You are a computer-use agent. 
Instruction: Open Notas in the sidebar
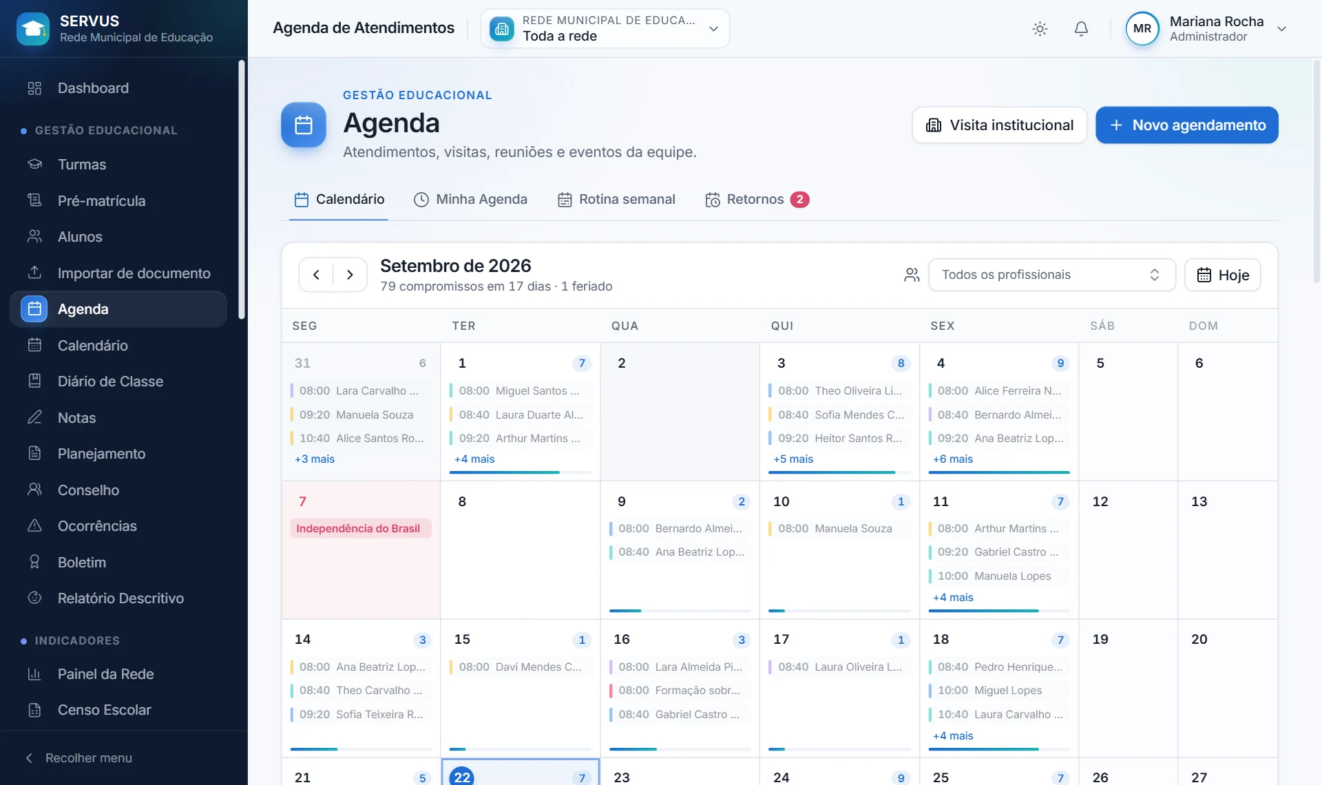tap(118, 418)
